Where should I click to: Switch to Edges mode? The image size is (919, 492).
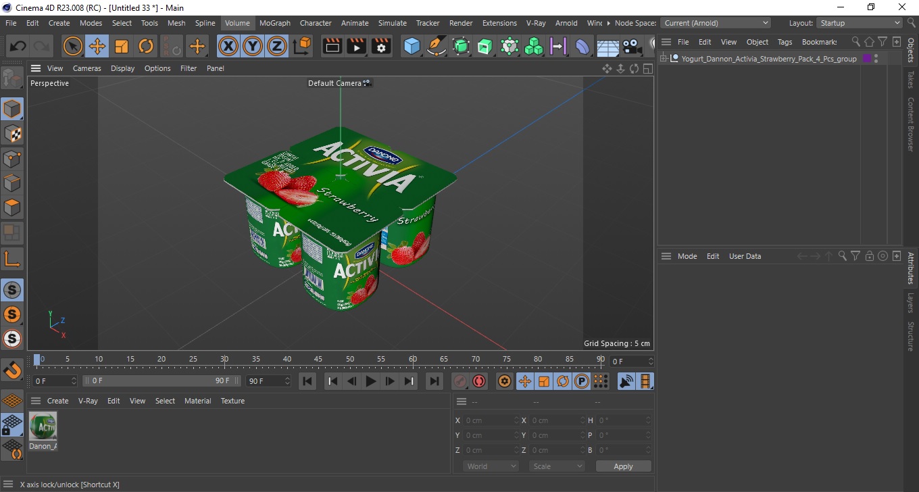pos(12,182)
